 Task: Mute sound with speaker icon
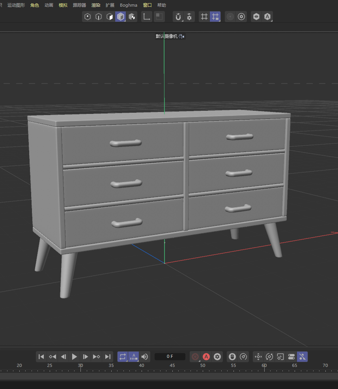(145, 357)
